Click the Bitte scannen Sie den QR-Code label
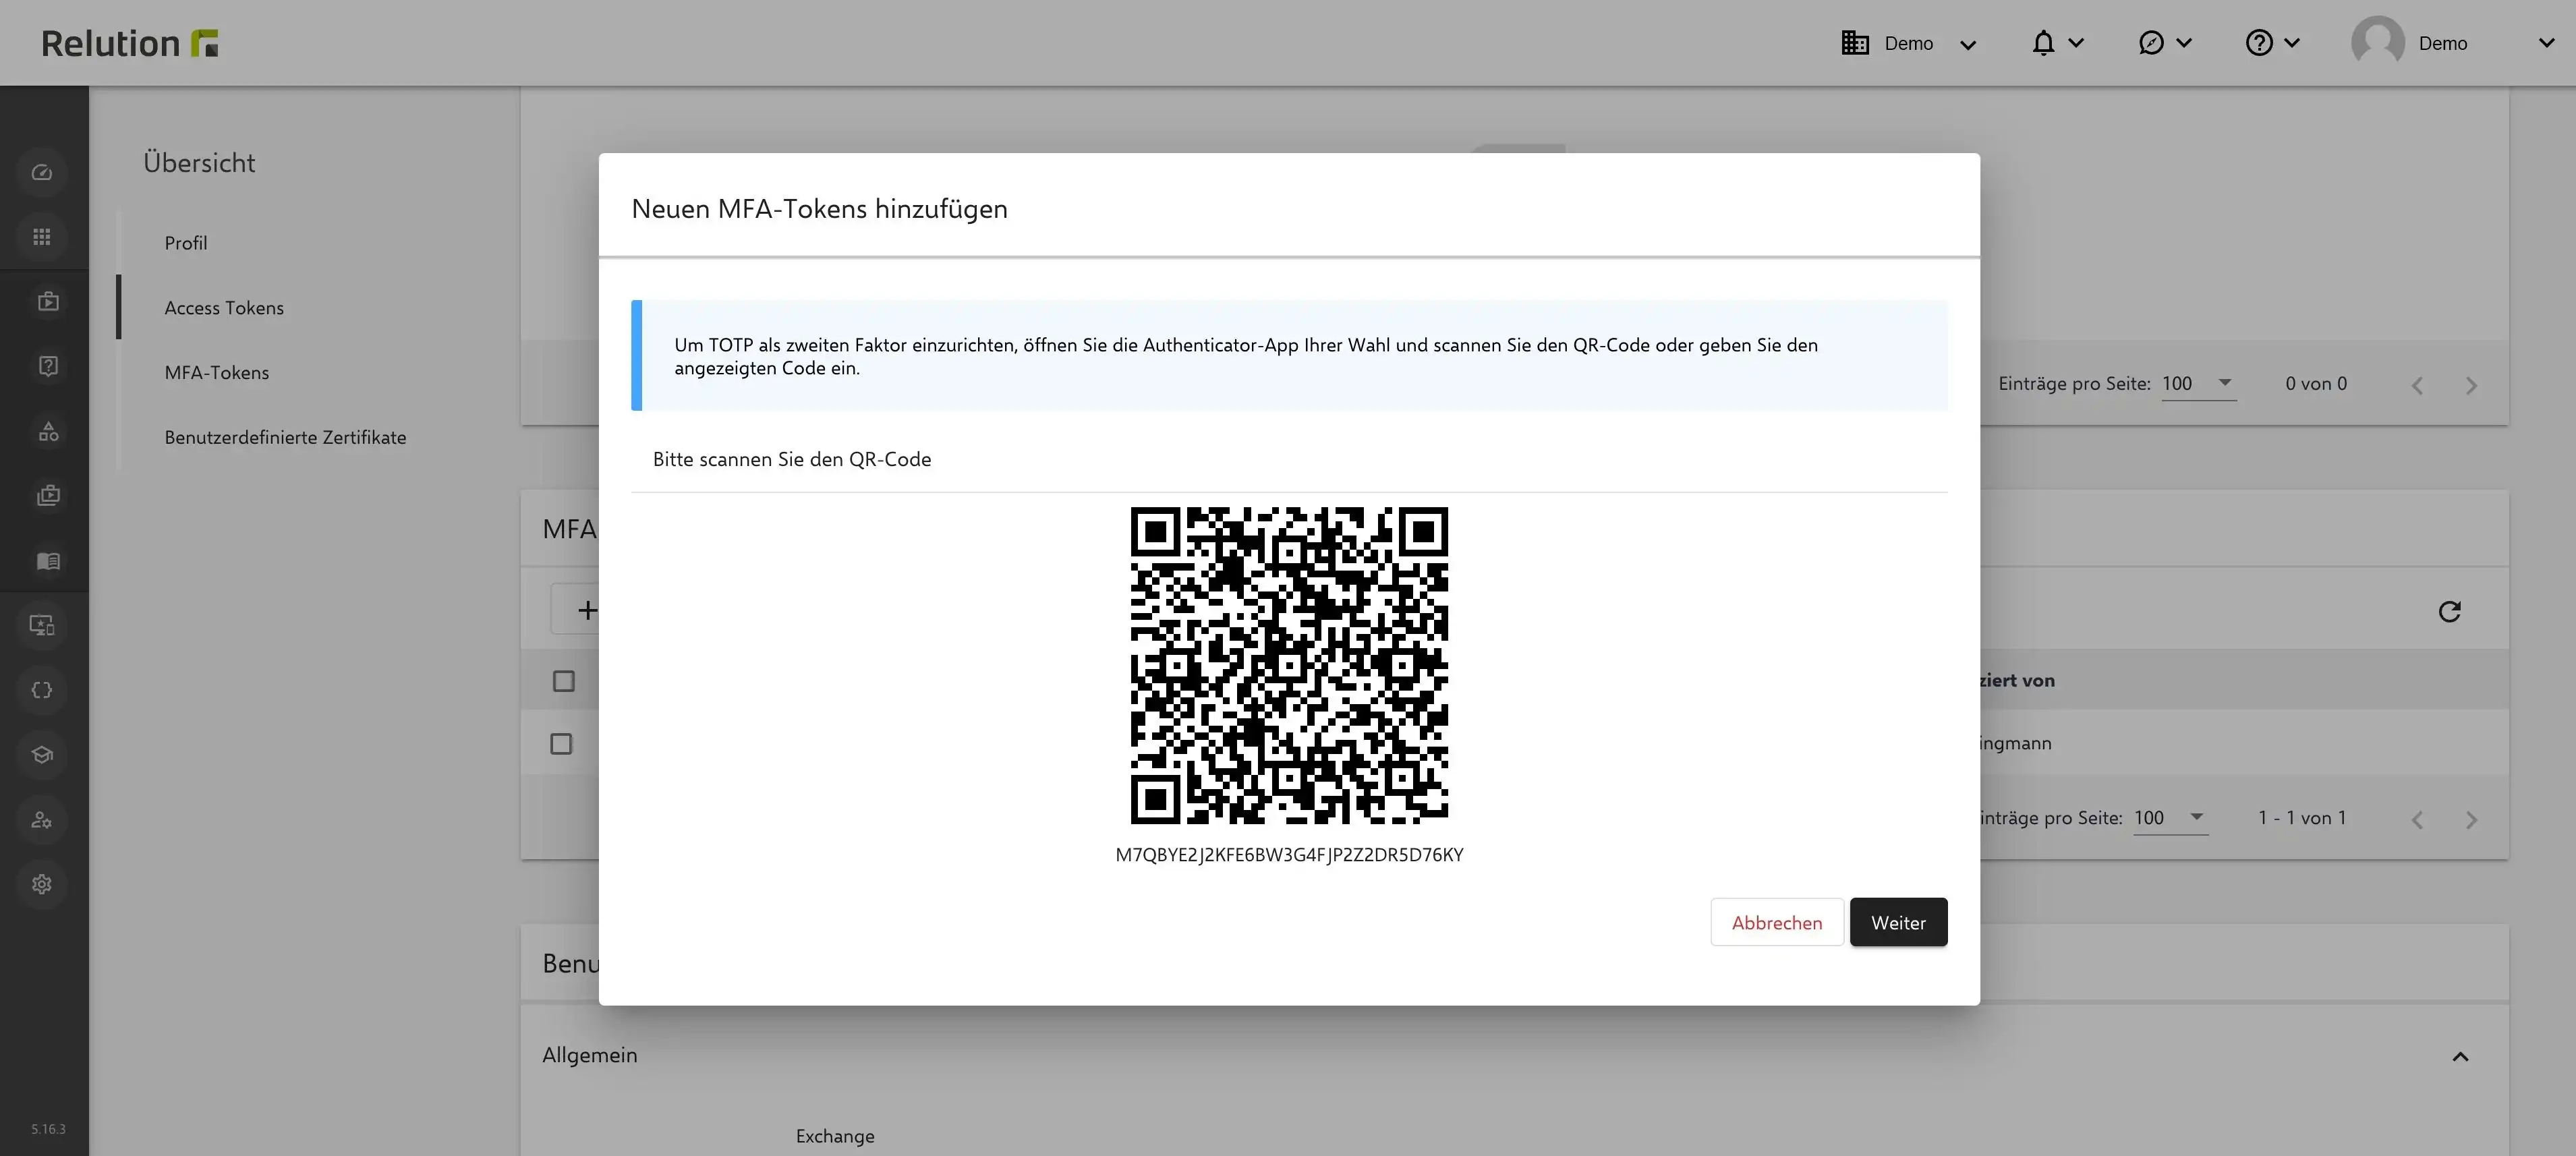This screenshot has height=1156, width=2576. click(x=792, y=459)
